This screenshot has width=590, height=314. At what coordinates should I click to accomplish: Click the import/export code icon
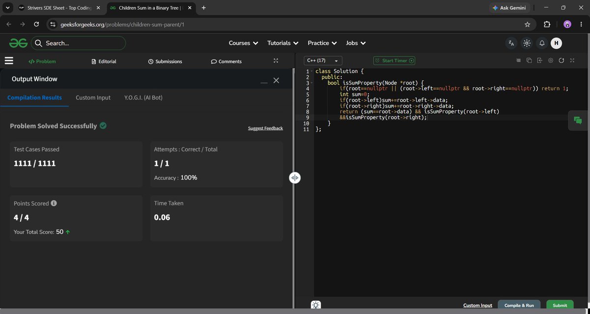tap(539, 61)
